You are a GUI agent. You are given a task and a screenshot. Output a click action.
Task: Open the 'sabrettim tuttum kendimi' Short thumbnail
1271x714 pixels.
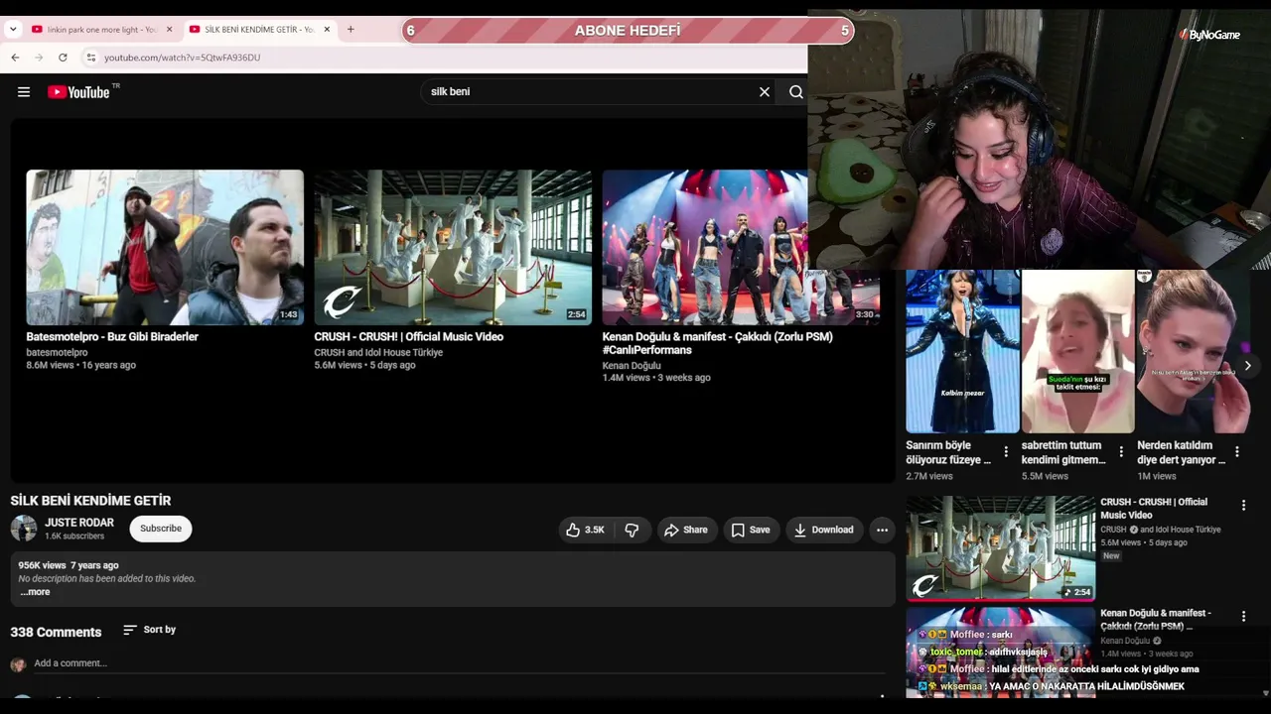pos(1078,351)
